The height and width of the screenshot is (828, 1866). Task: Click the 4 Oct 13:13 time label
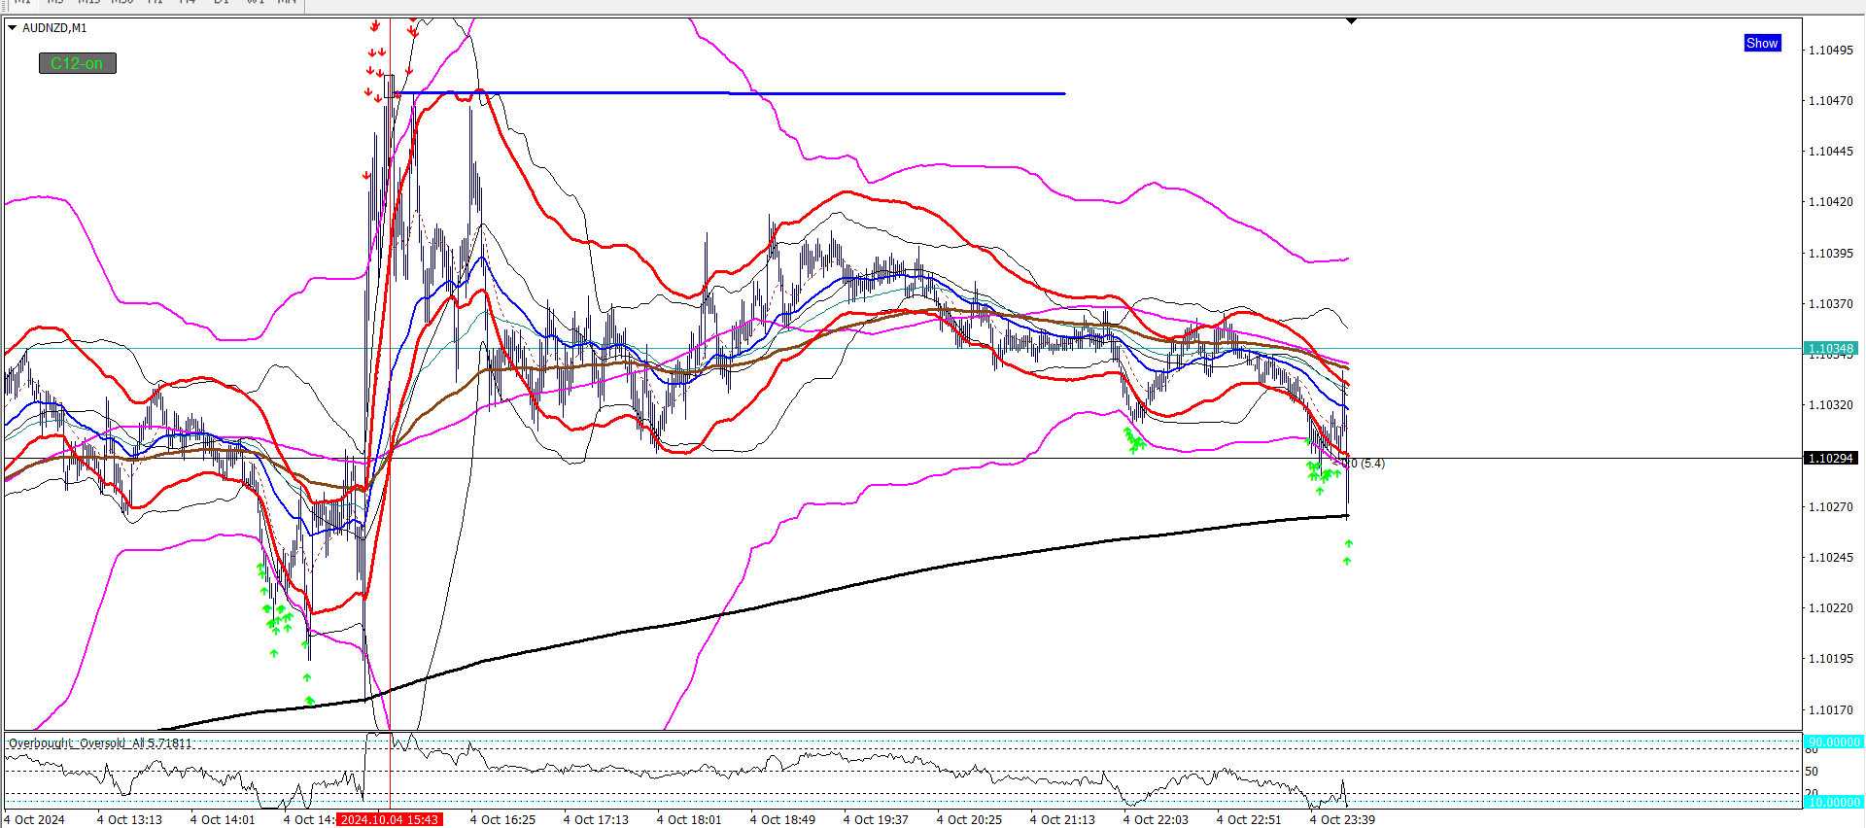[129, 819]
